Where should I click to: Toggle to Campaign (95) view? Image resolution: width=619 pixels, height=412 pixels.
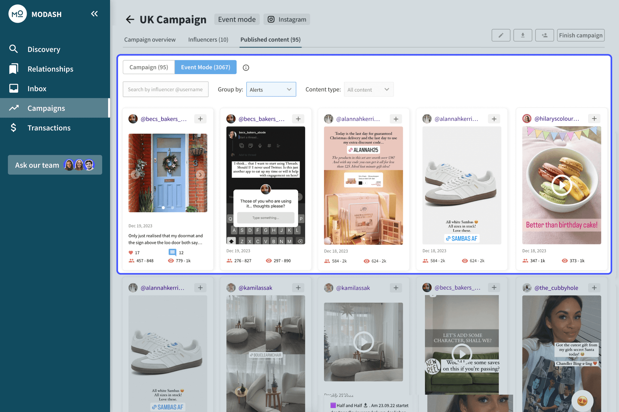click(x=149, y=67)
